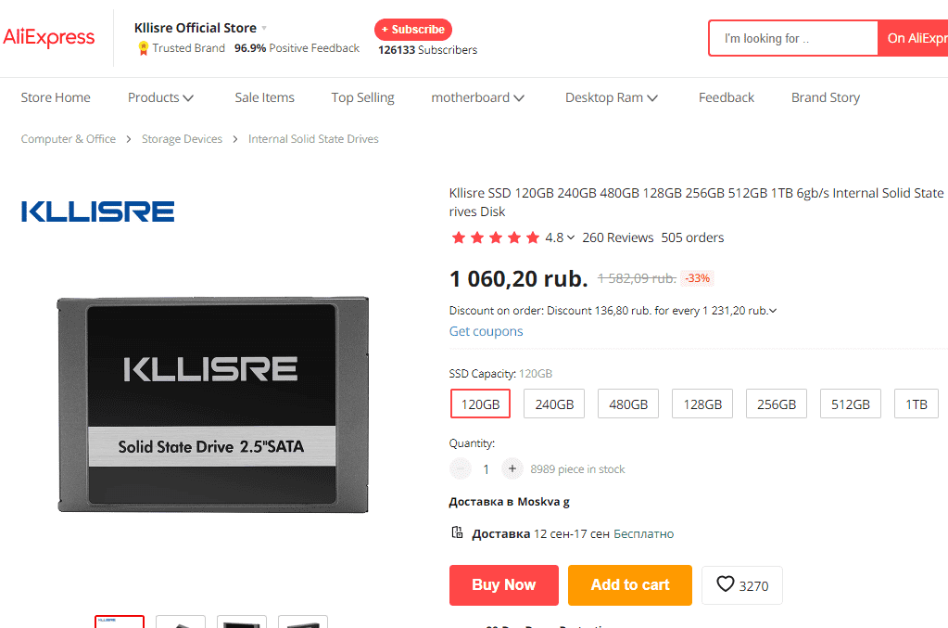Select 120GB capacity option
Image resolution: width=948 pixels, height=628 pixels.
480,404
